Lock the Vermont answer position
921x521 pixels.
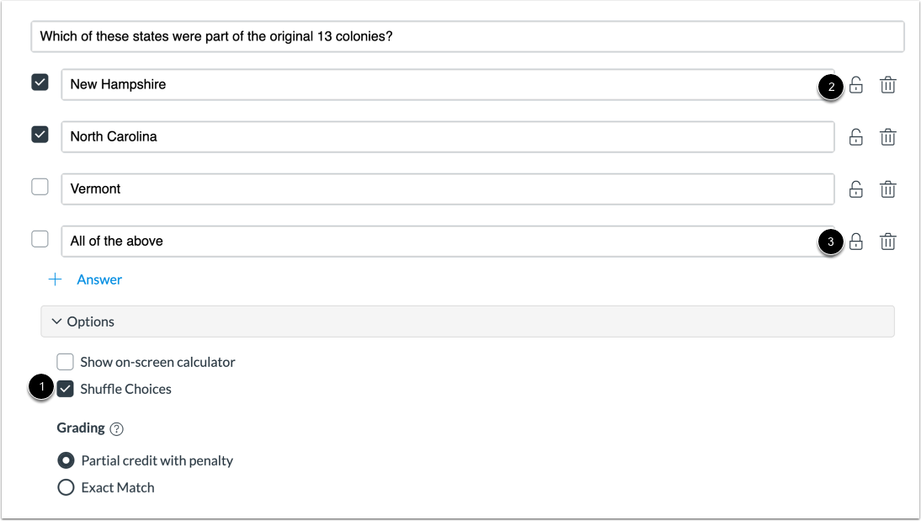pos(855,189)
